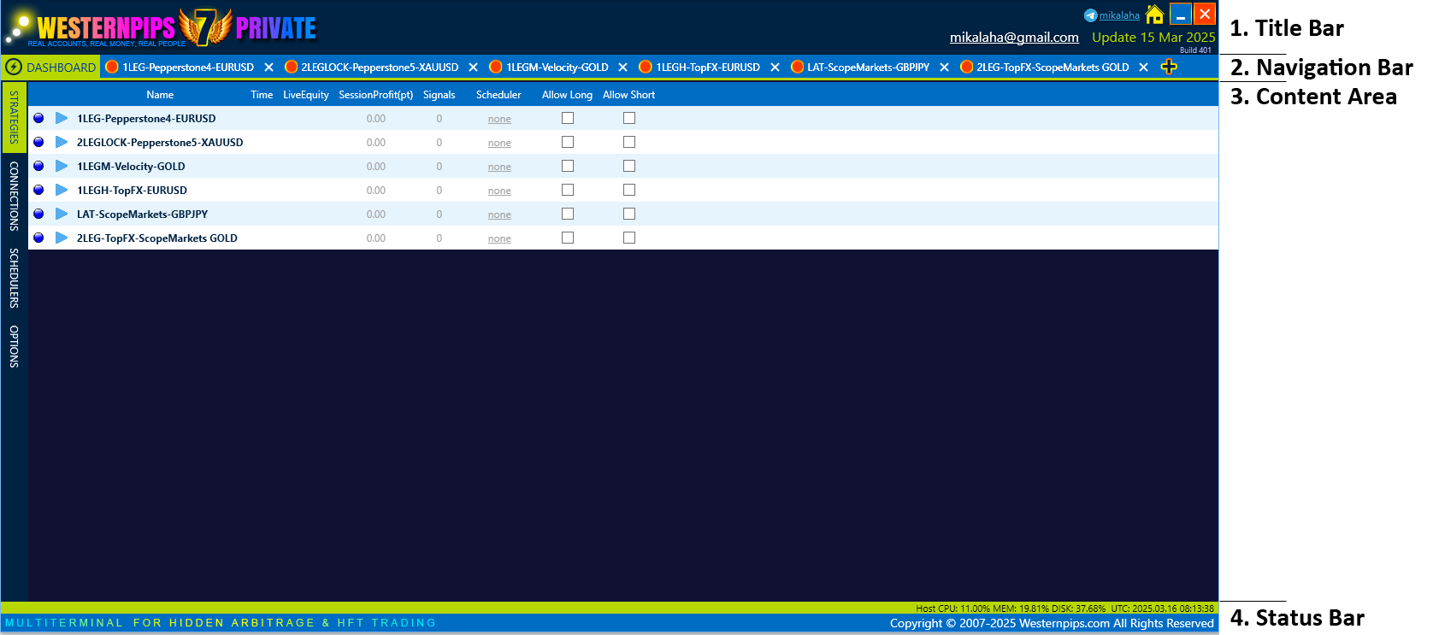Close the 1LEG-Pepperstone4-EURUSD tab
Screen dimensions: 1433x635
point(268,67)
